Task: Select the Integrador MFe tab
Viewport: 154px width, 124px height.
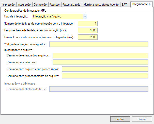Action: (x=142, y=4)
